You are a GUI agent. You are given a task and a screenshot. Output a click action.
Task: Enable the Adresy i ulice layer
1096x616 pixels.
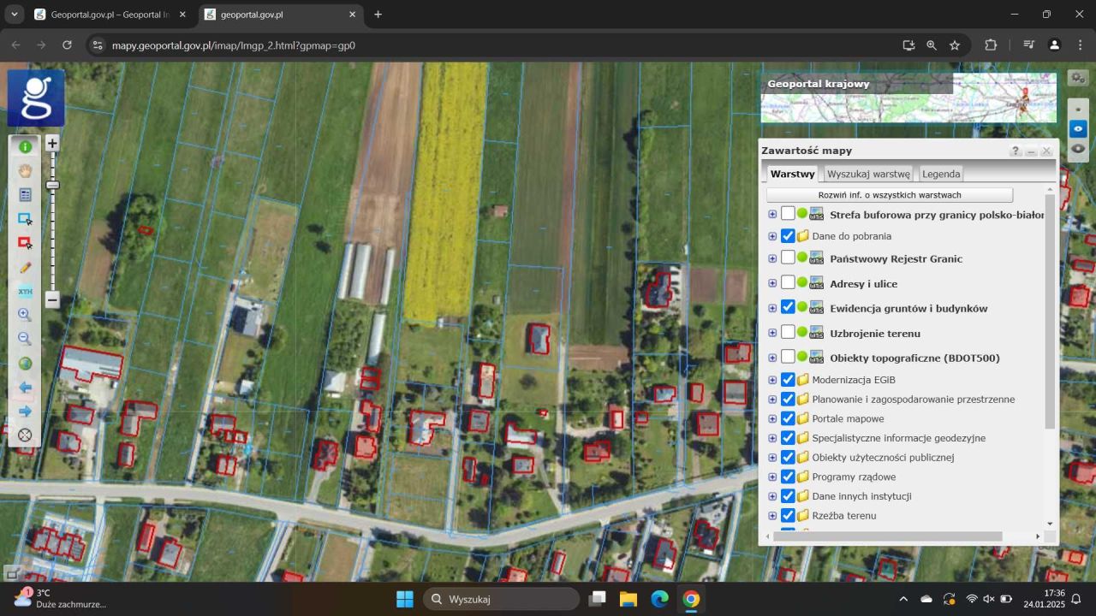[788, 283]
